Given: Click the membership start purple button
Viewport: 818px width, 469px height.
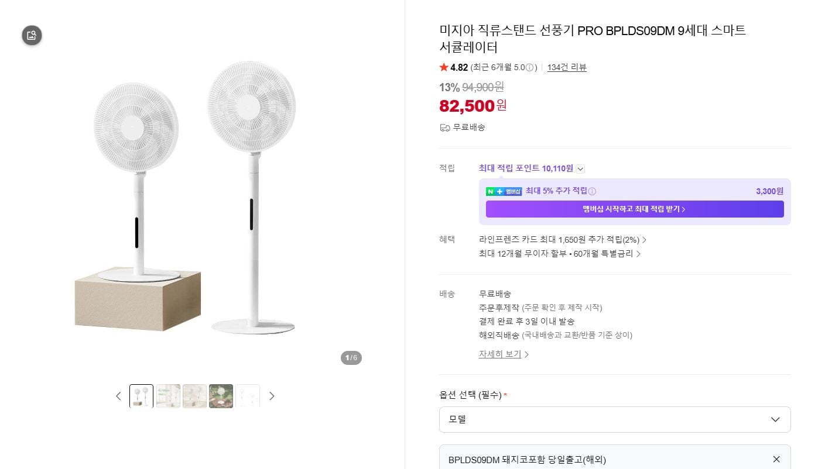Looking at the screenshot, I should (635, 209).
